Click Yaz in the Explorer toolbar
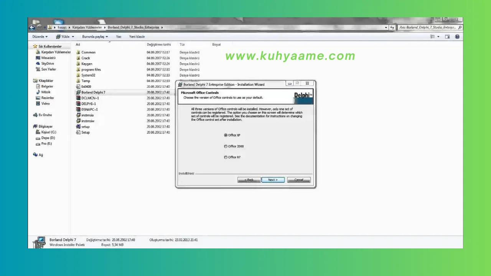 tap(119, 36)
